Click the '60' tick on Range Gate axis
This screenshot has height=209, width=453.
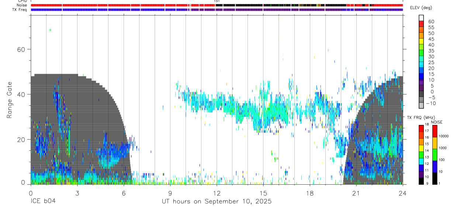click(x=21, y=49)
